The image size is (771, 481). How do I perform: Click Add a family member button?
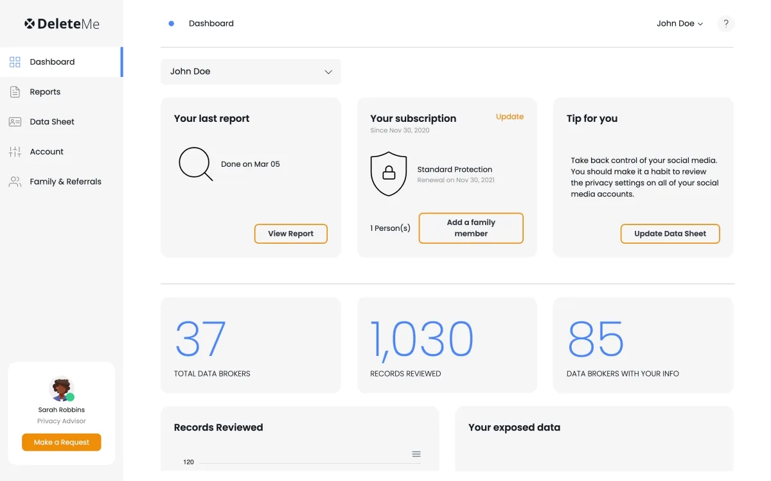(471, 228)
